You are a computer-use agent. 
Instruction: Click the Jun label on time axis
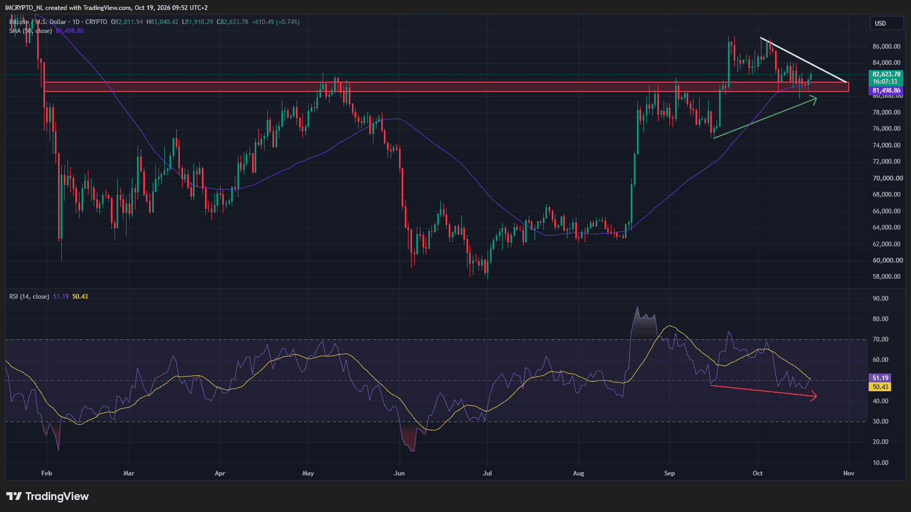(x=399, y=473)
